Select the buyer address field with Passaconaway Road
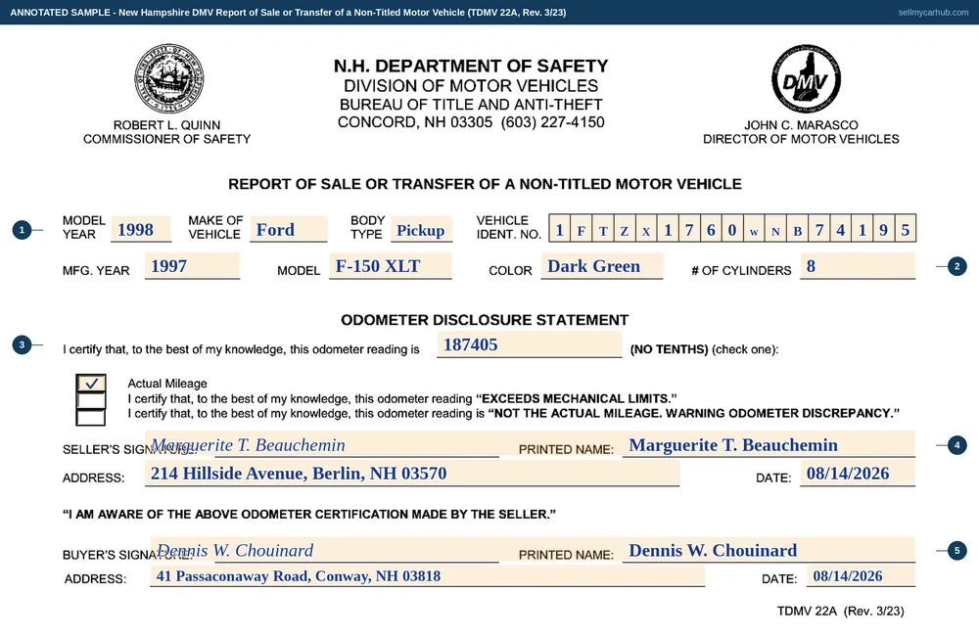This screenshot has width=979, height=637. click(x=428, y=576)
